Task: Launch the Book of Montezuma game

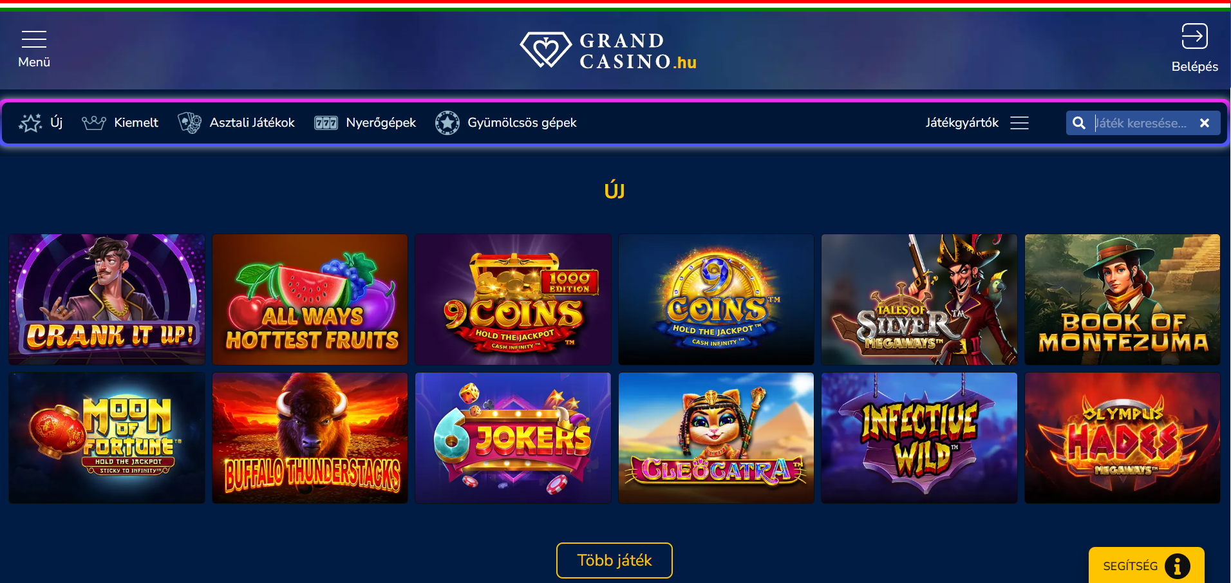Action: tap(1122, 299)
